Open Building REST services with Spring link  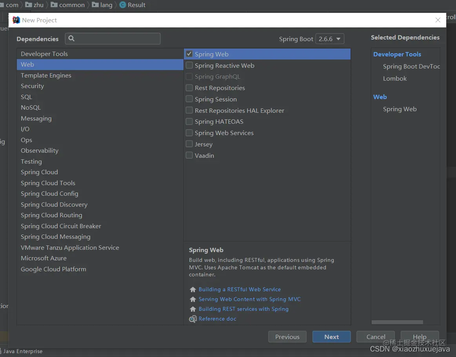click(x=243, y=309)
